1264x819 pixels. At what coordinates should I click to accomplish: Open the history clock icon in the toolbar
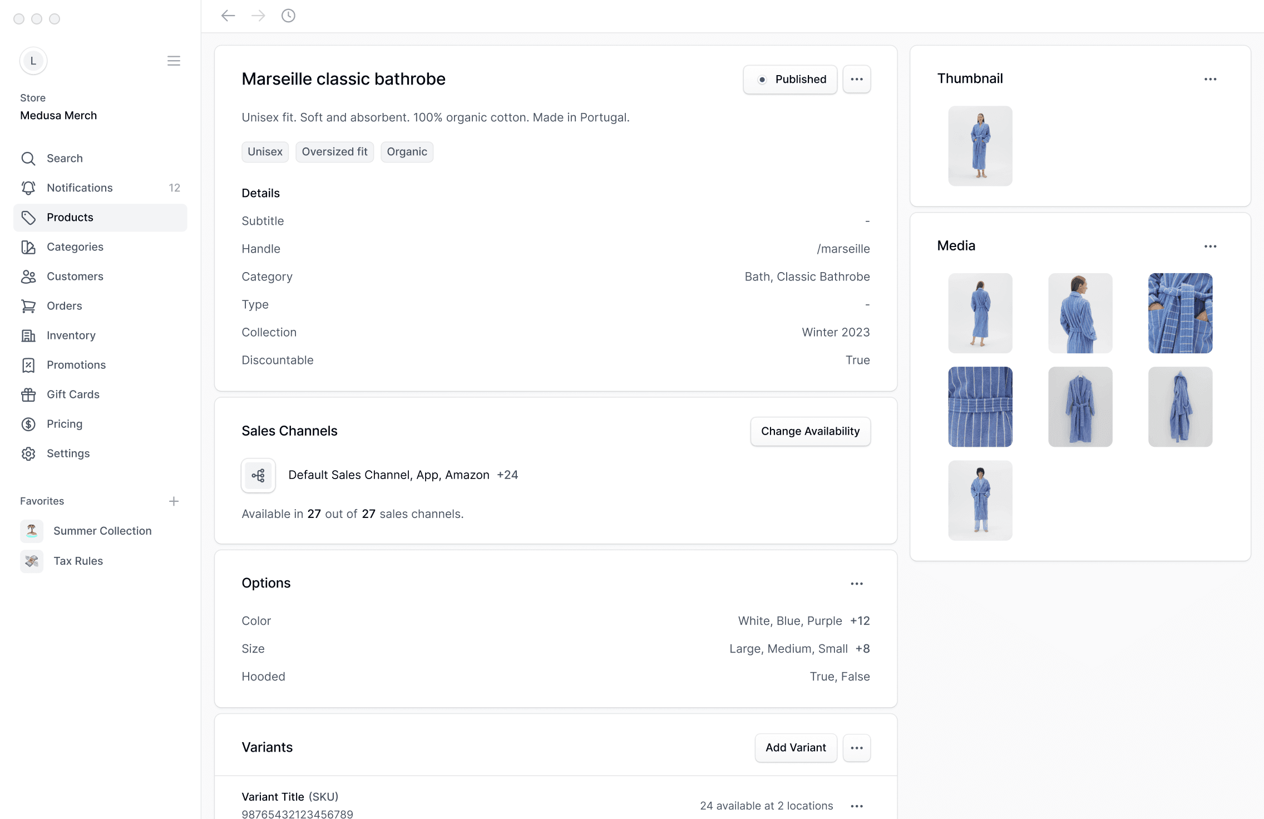[288, 16]
